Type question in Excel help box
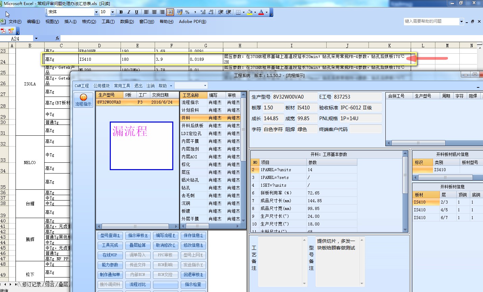The height and width of the screenshot is (292, 483). (431, 21)
